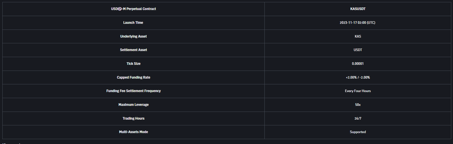Click the Capped Funding Rate label
The width and height of the screenshot is (453, 144).
point(134,77)
